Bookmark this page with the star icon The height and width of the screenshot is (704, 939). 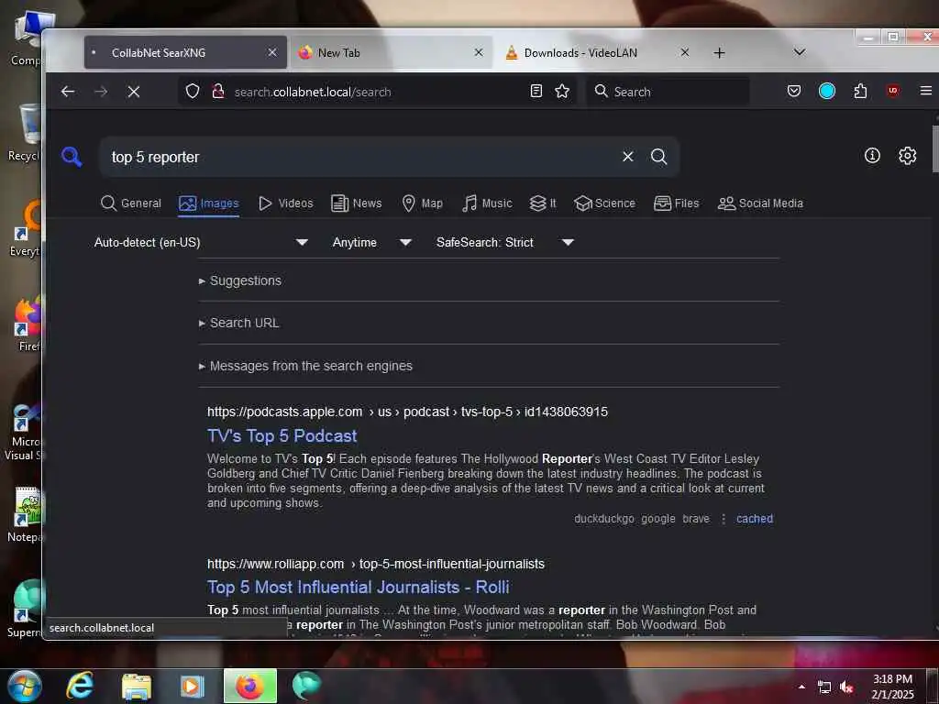[562, 91]
